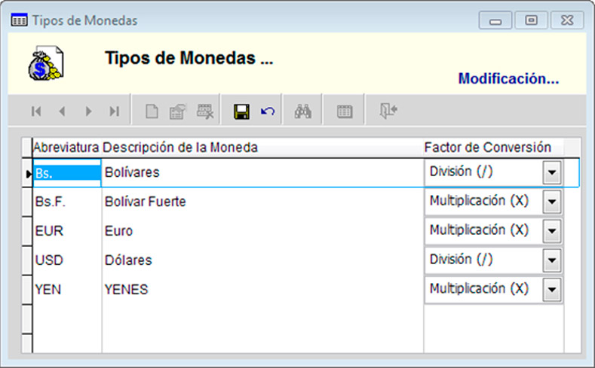Click the Edit record properties icon
Viewport: 595px width, 368px height.
coord(177,111)
